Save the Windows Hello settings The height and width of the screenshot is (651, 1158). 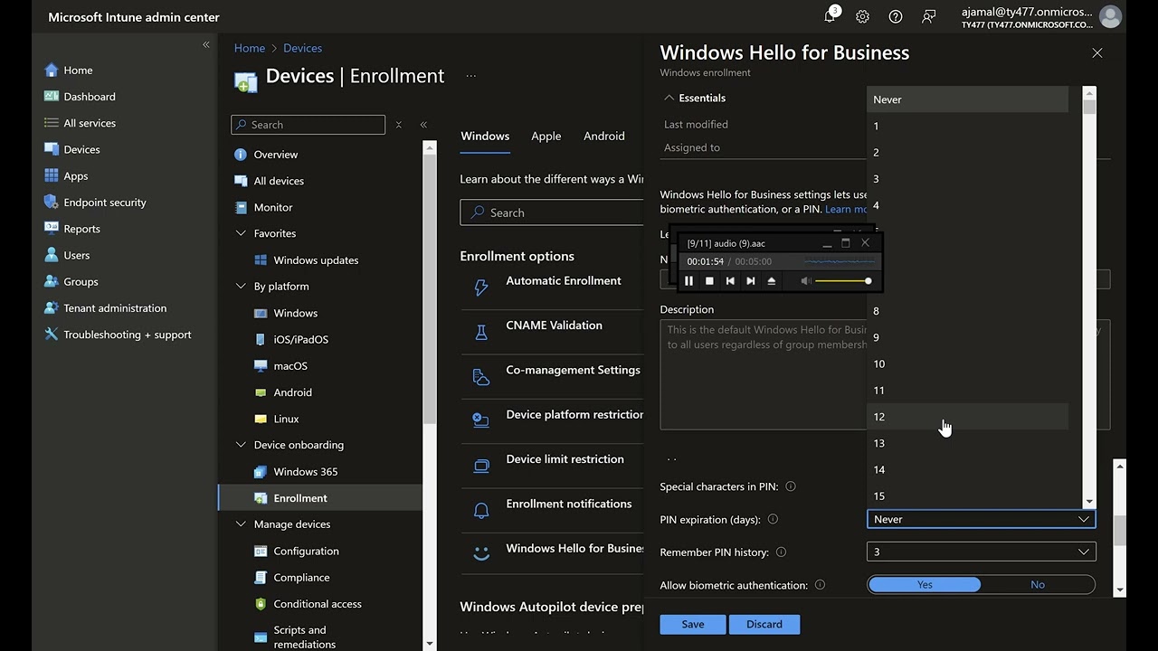[693, 624]
